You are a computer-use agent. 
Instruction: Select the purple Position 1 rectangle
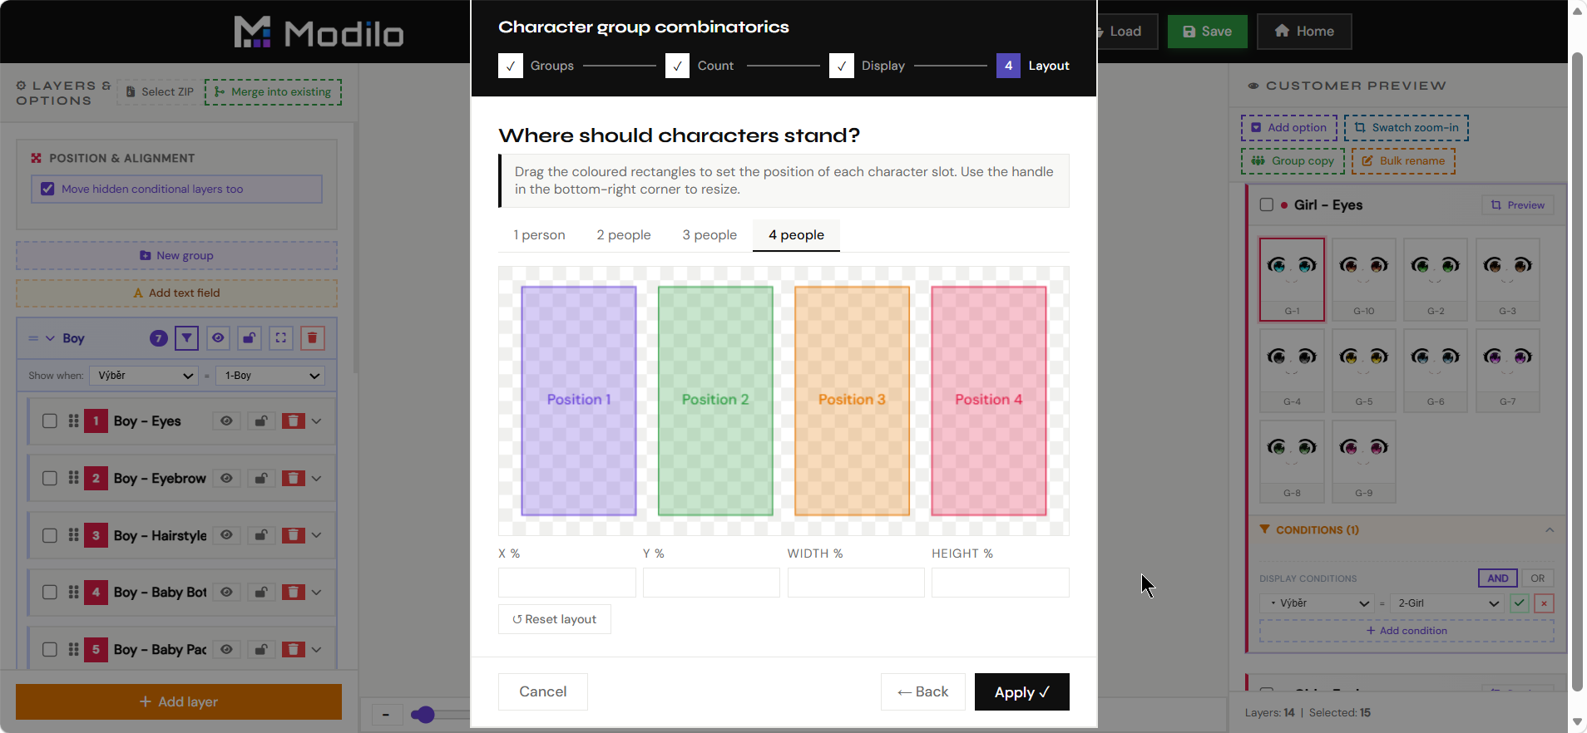(x=579, y=401)
